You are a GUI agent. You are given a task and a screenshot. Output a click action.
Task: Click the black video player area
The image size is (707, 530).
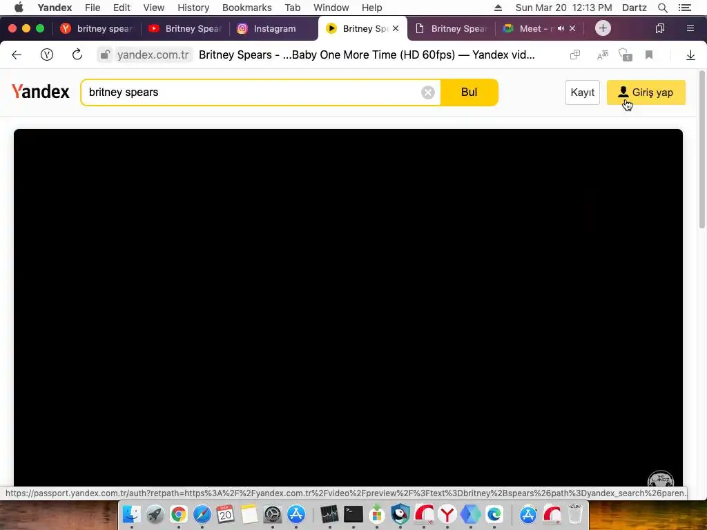coord(348,307)
